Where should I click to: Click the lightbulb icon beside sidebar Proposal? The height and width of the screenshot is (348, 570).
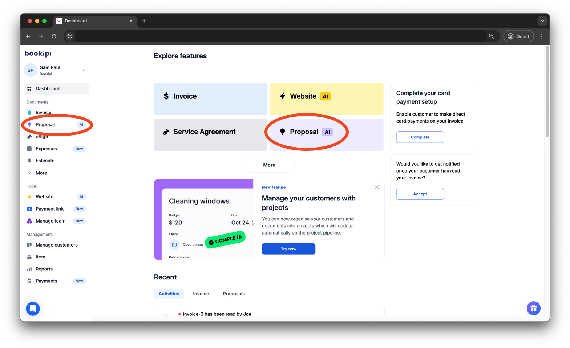(29, 125)
